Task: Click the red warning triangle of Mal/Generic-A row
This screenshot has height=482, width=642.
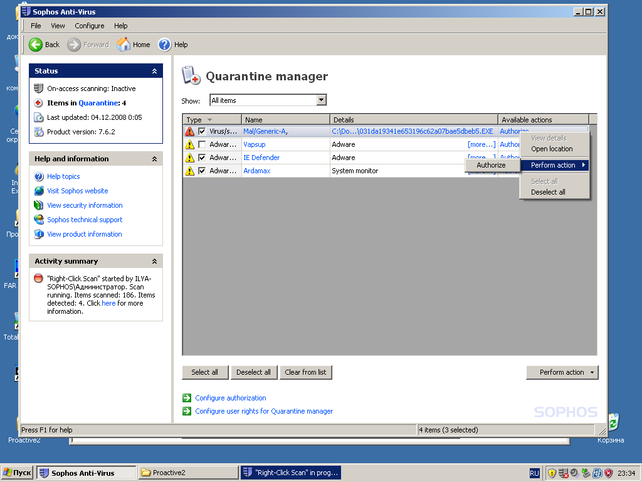Action: (189, 131)
